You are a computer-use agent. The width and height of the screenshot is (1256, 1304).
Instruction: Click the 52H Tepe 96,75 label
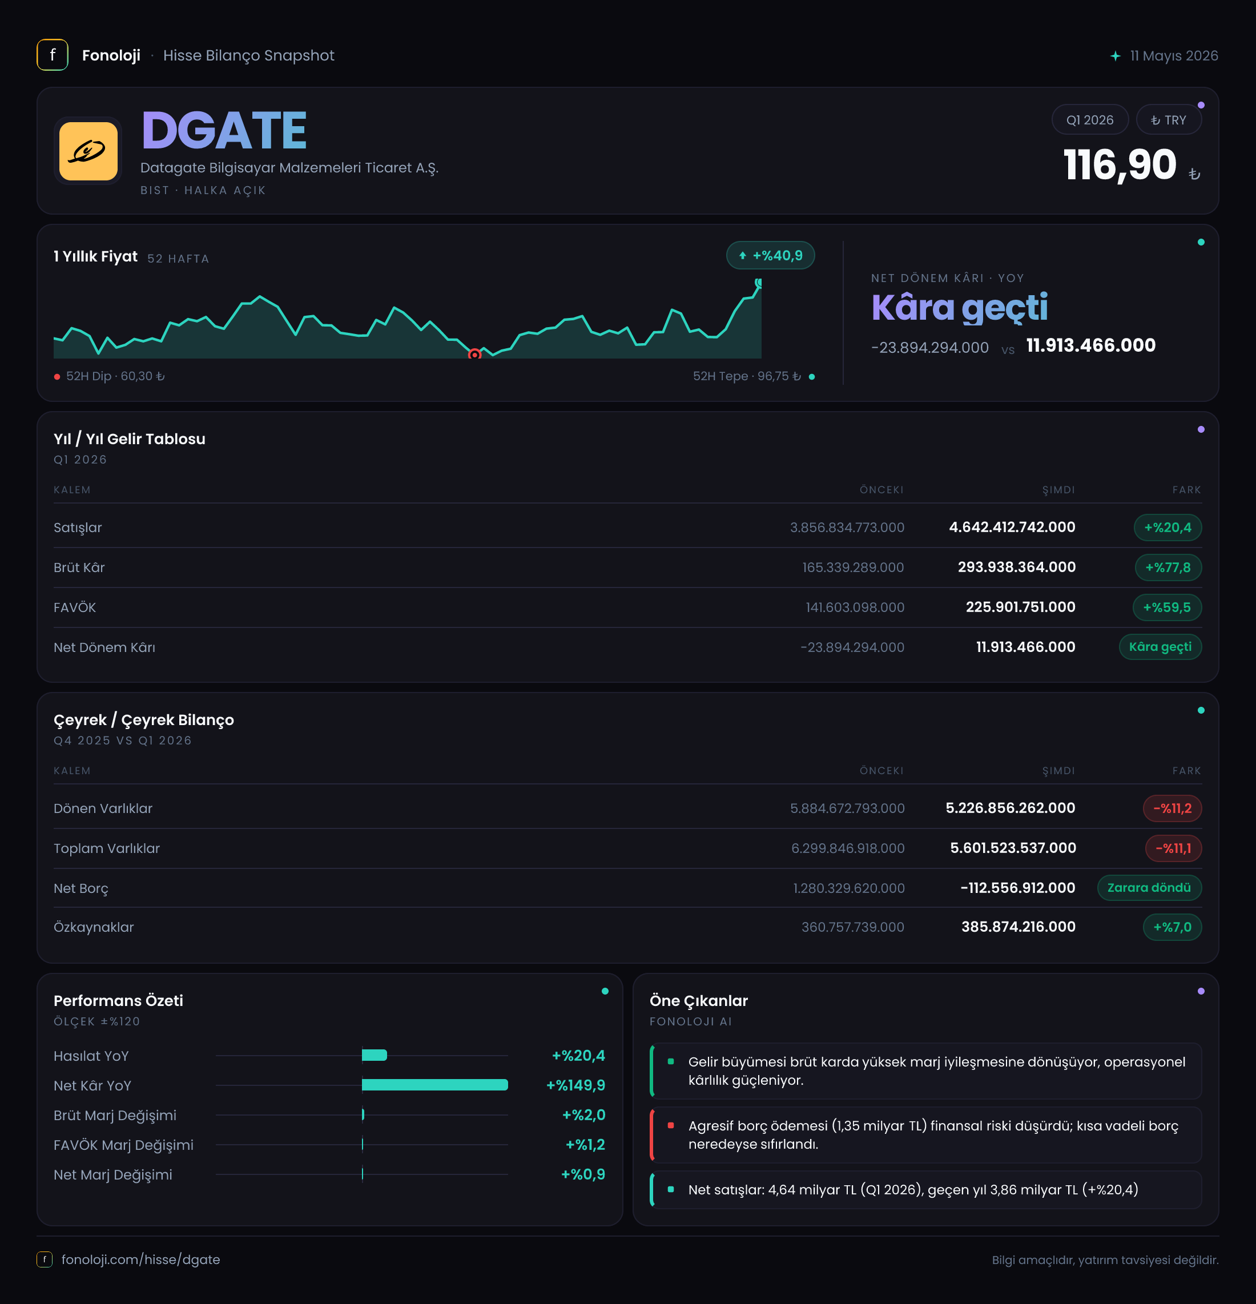pyautogui.click(x=746, y=376)
